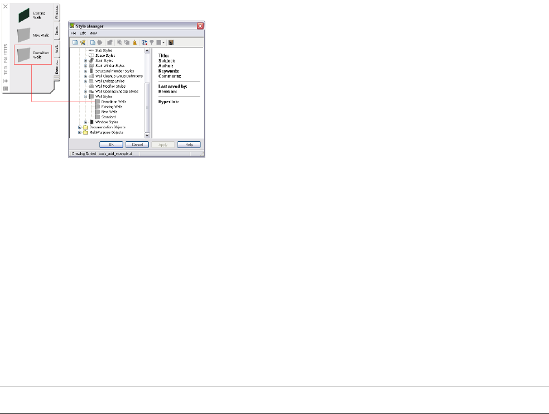Viewport: 549px width, 414px height.
Task: Open the View menu in Style Manager
Action: [93, 33]
